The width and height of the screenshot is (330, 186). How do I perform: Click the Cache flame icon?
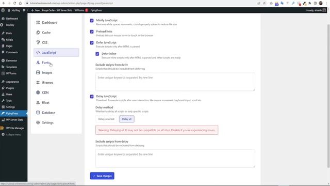(x=38, y=33)
